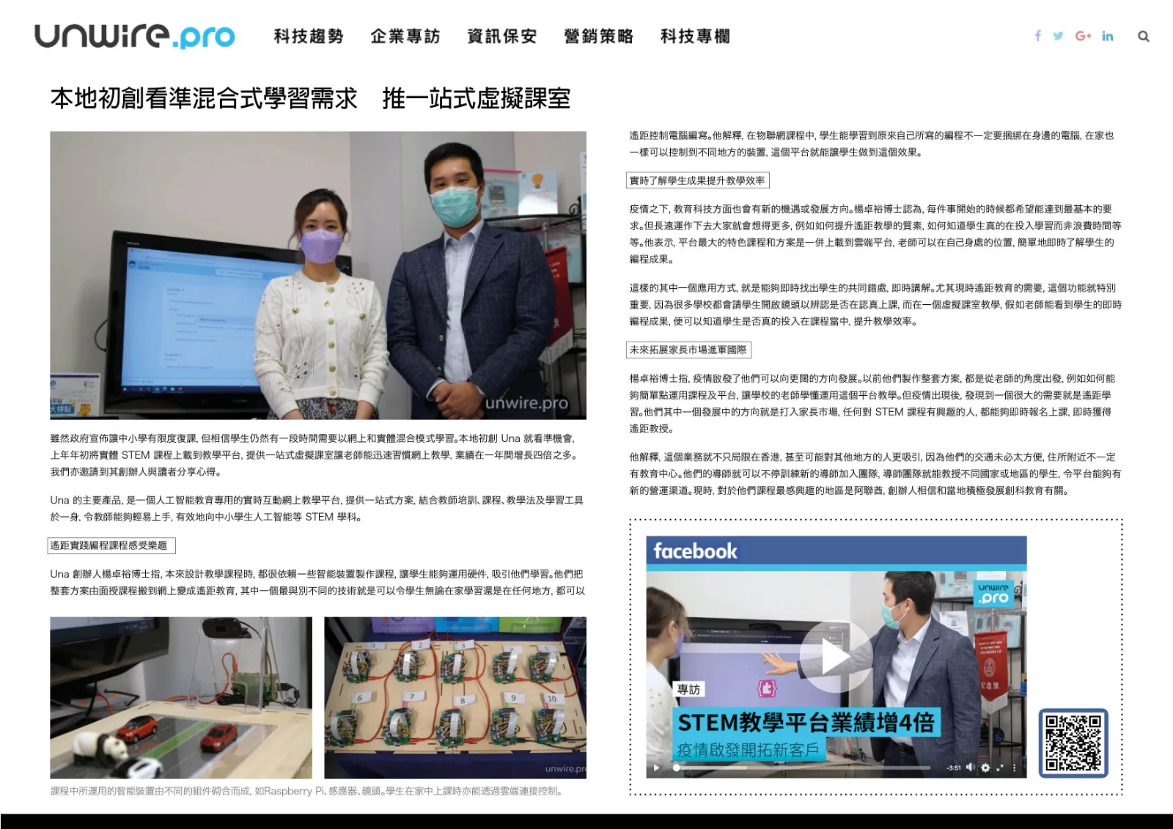Click the small play icon in video control bar
The width and height of the screenshot is (1173, 829).
(x=656, y=767)
